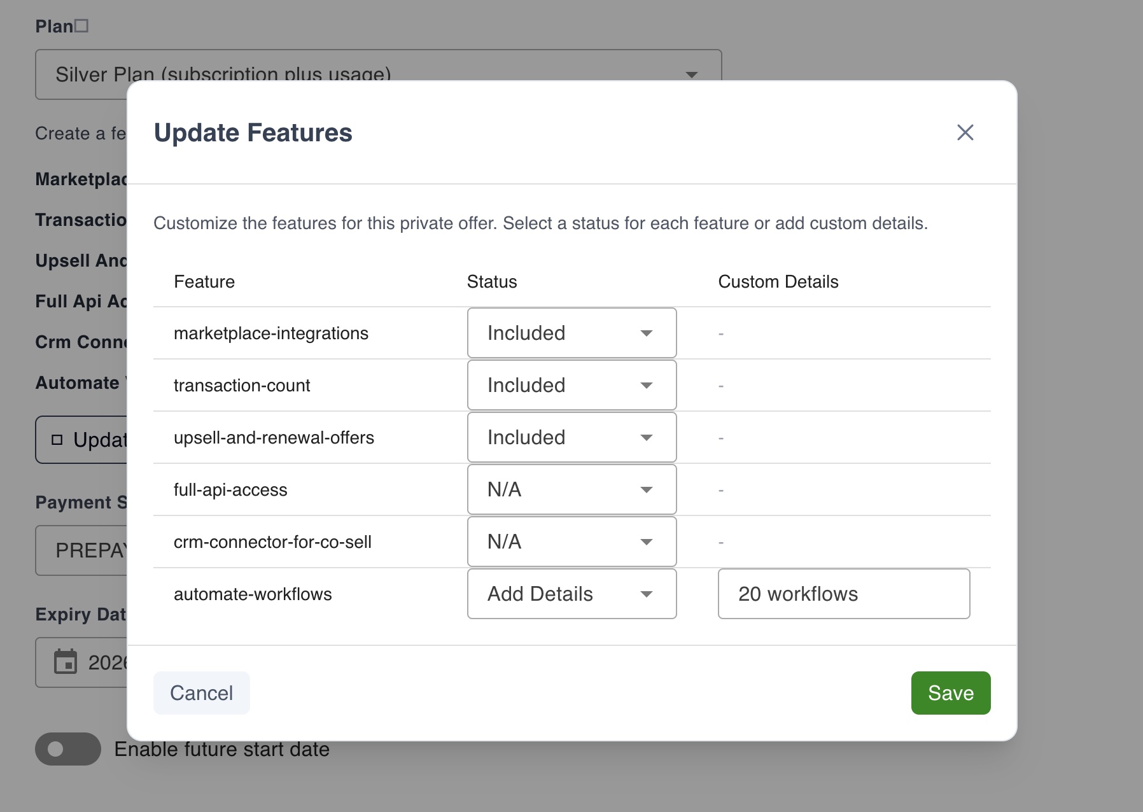The image size is (1143, 812).
Task: Click the expiry date field starting with 2026
Action: (108, 662)
